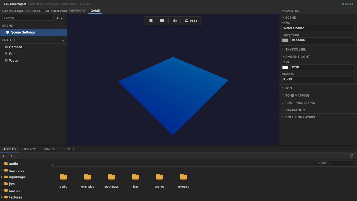Viewport: 357px width, 201px height.
Task: Open the jsm folder in asset grid
Action: tap(136, 181)
